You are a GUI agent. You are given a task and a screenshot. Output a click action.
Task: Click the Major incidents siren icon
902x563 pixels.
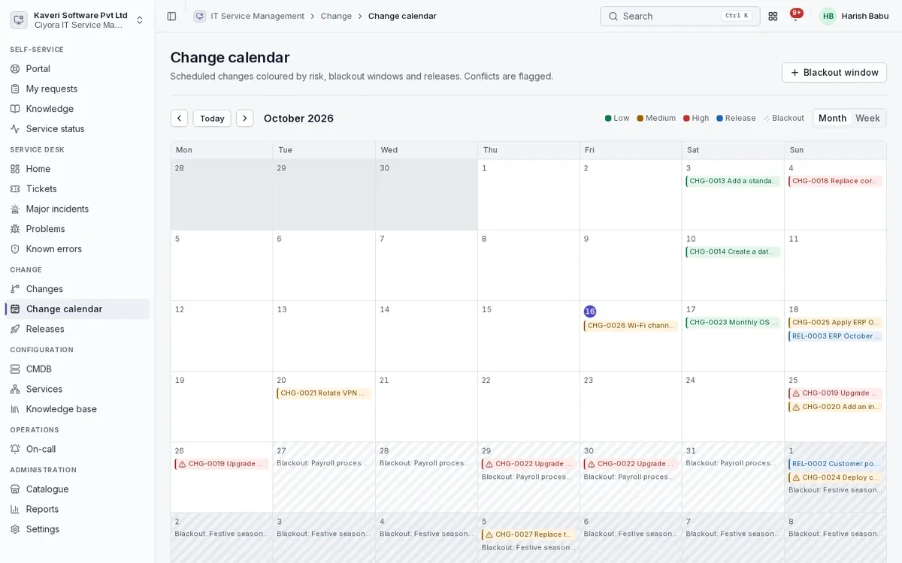pos(15,209)
